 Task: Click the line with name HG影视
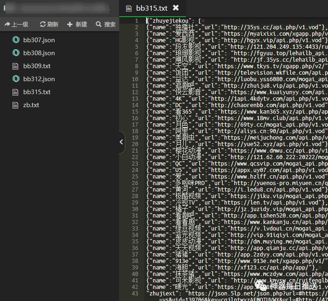(x=237, y=40)
